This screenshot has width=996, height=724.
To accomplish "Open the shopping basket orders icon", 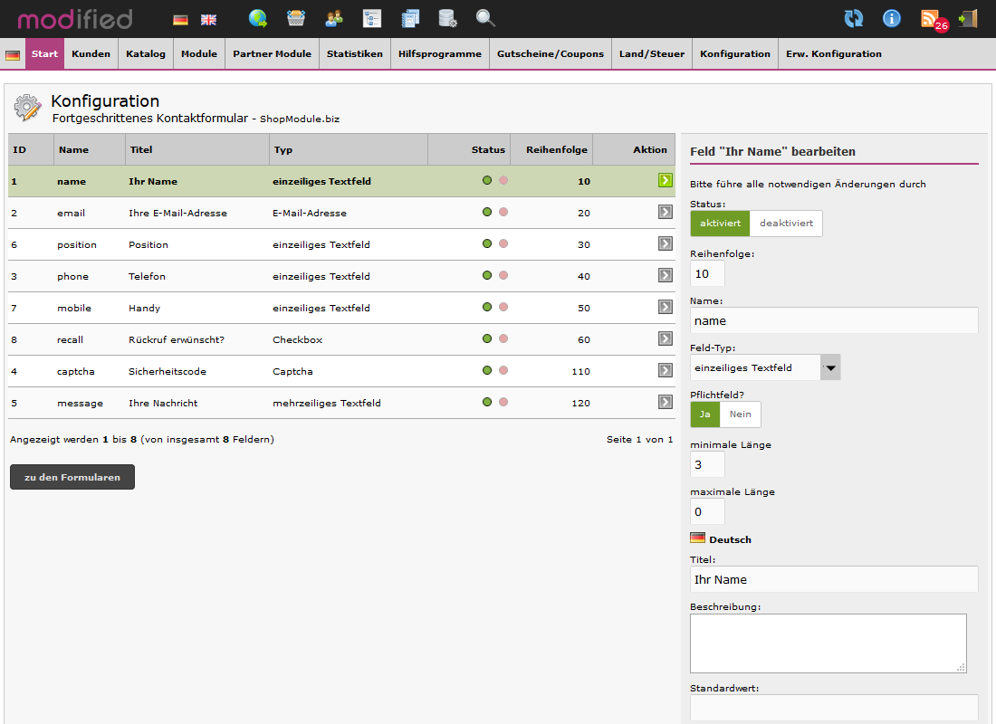I will pos(296,18).
